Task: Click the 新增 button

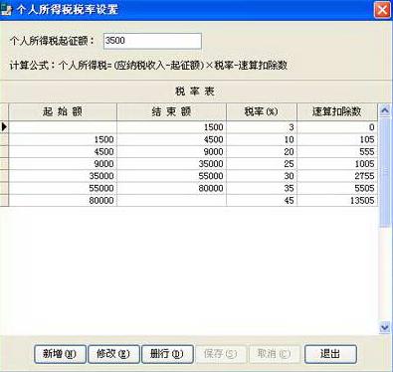Action: (60, 354)
